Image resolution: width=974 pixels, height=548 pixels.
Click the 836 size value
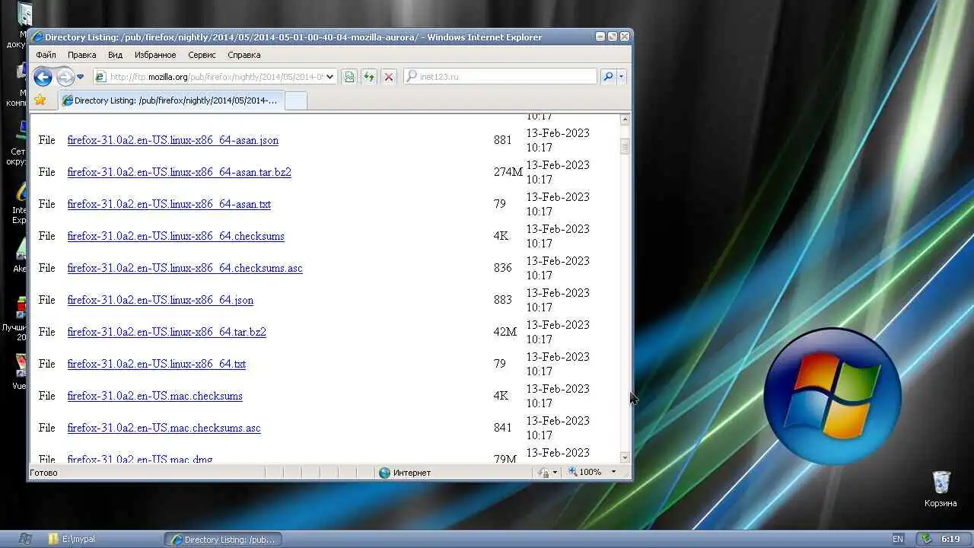(x=502, y=268)
